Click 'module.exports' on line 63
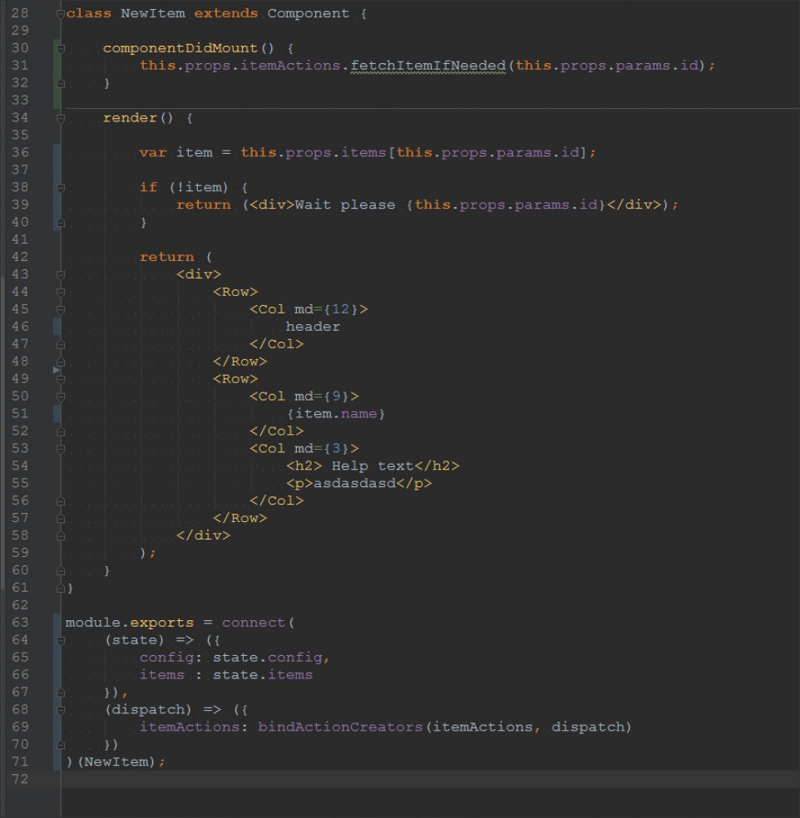The width and height of the screenshot is (800, 818). (x=130, y=623)
